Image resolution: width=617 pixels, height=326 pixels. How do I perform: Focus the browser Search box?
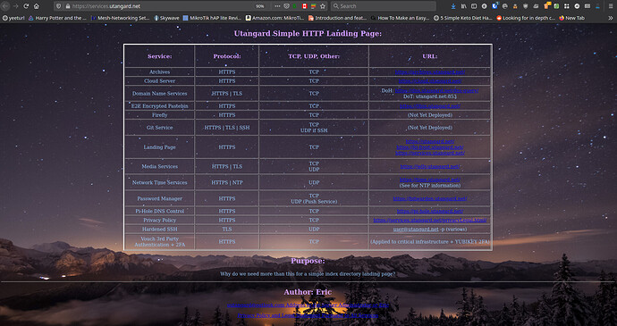pos(384,6)
